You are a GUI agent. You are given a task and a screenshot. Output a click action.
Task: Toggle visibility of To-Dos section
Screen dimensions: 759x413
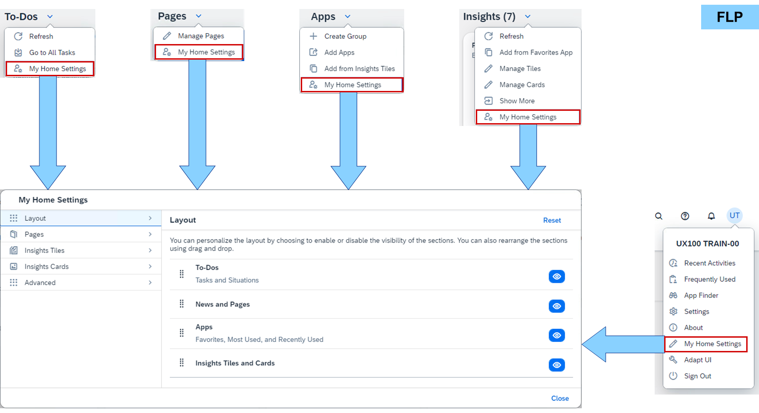coord(557,276)
